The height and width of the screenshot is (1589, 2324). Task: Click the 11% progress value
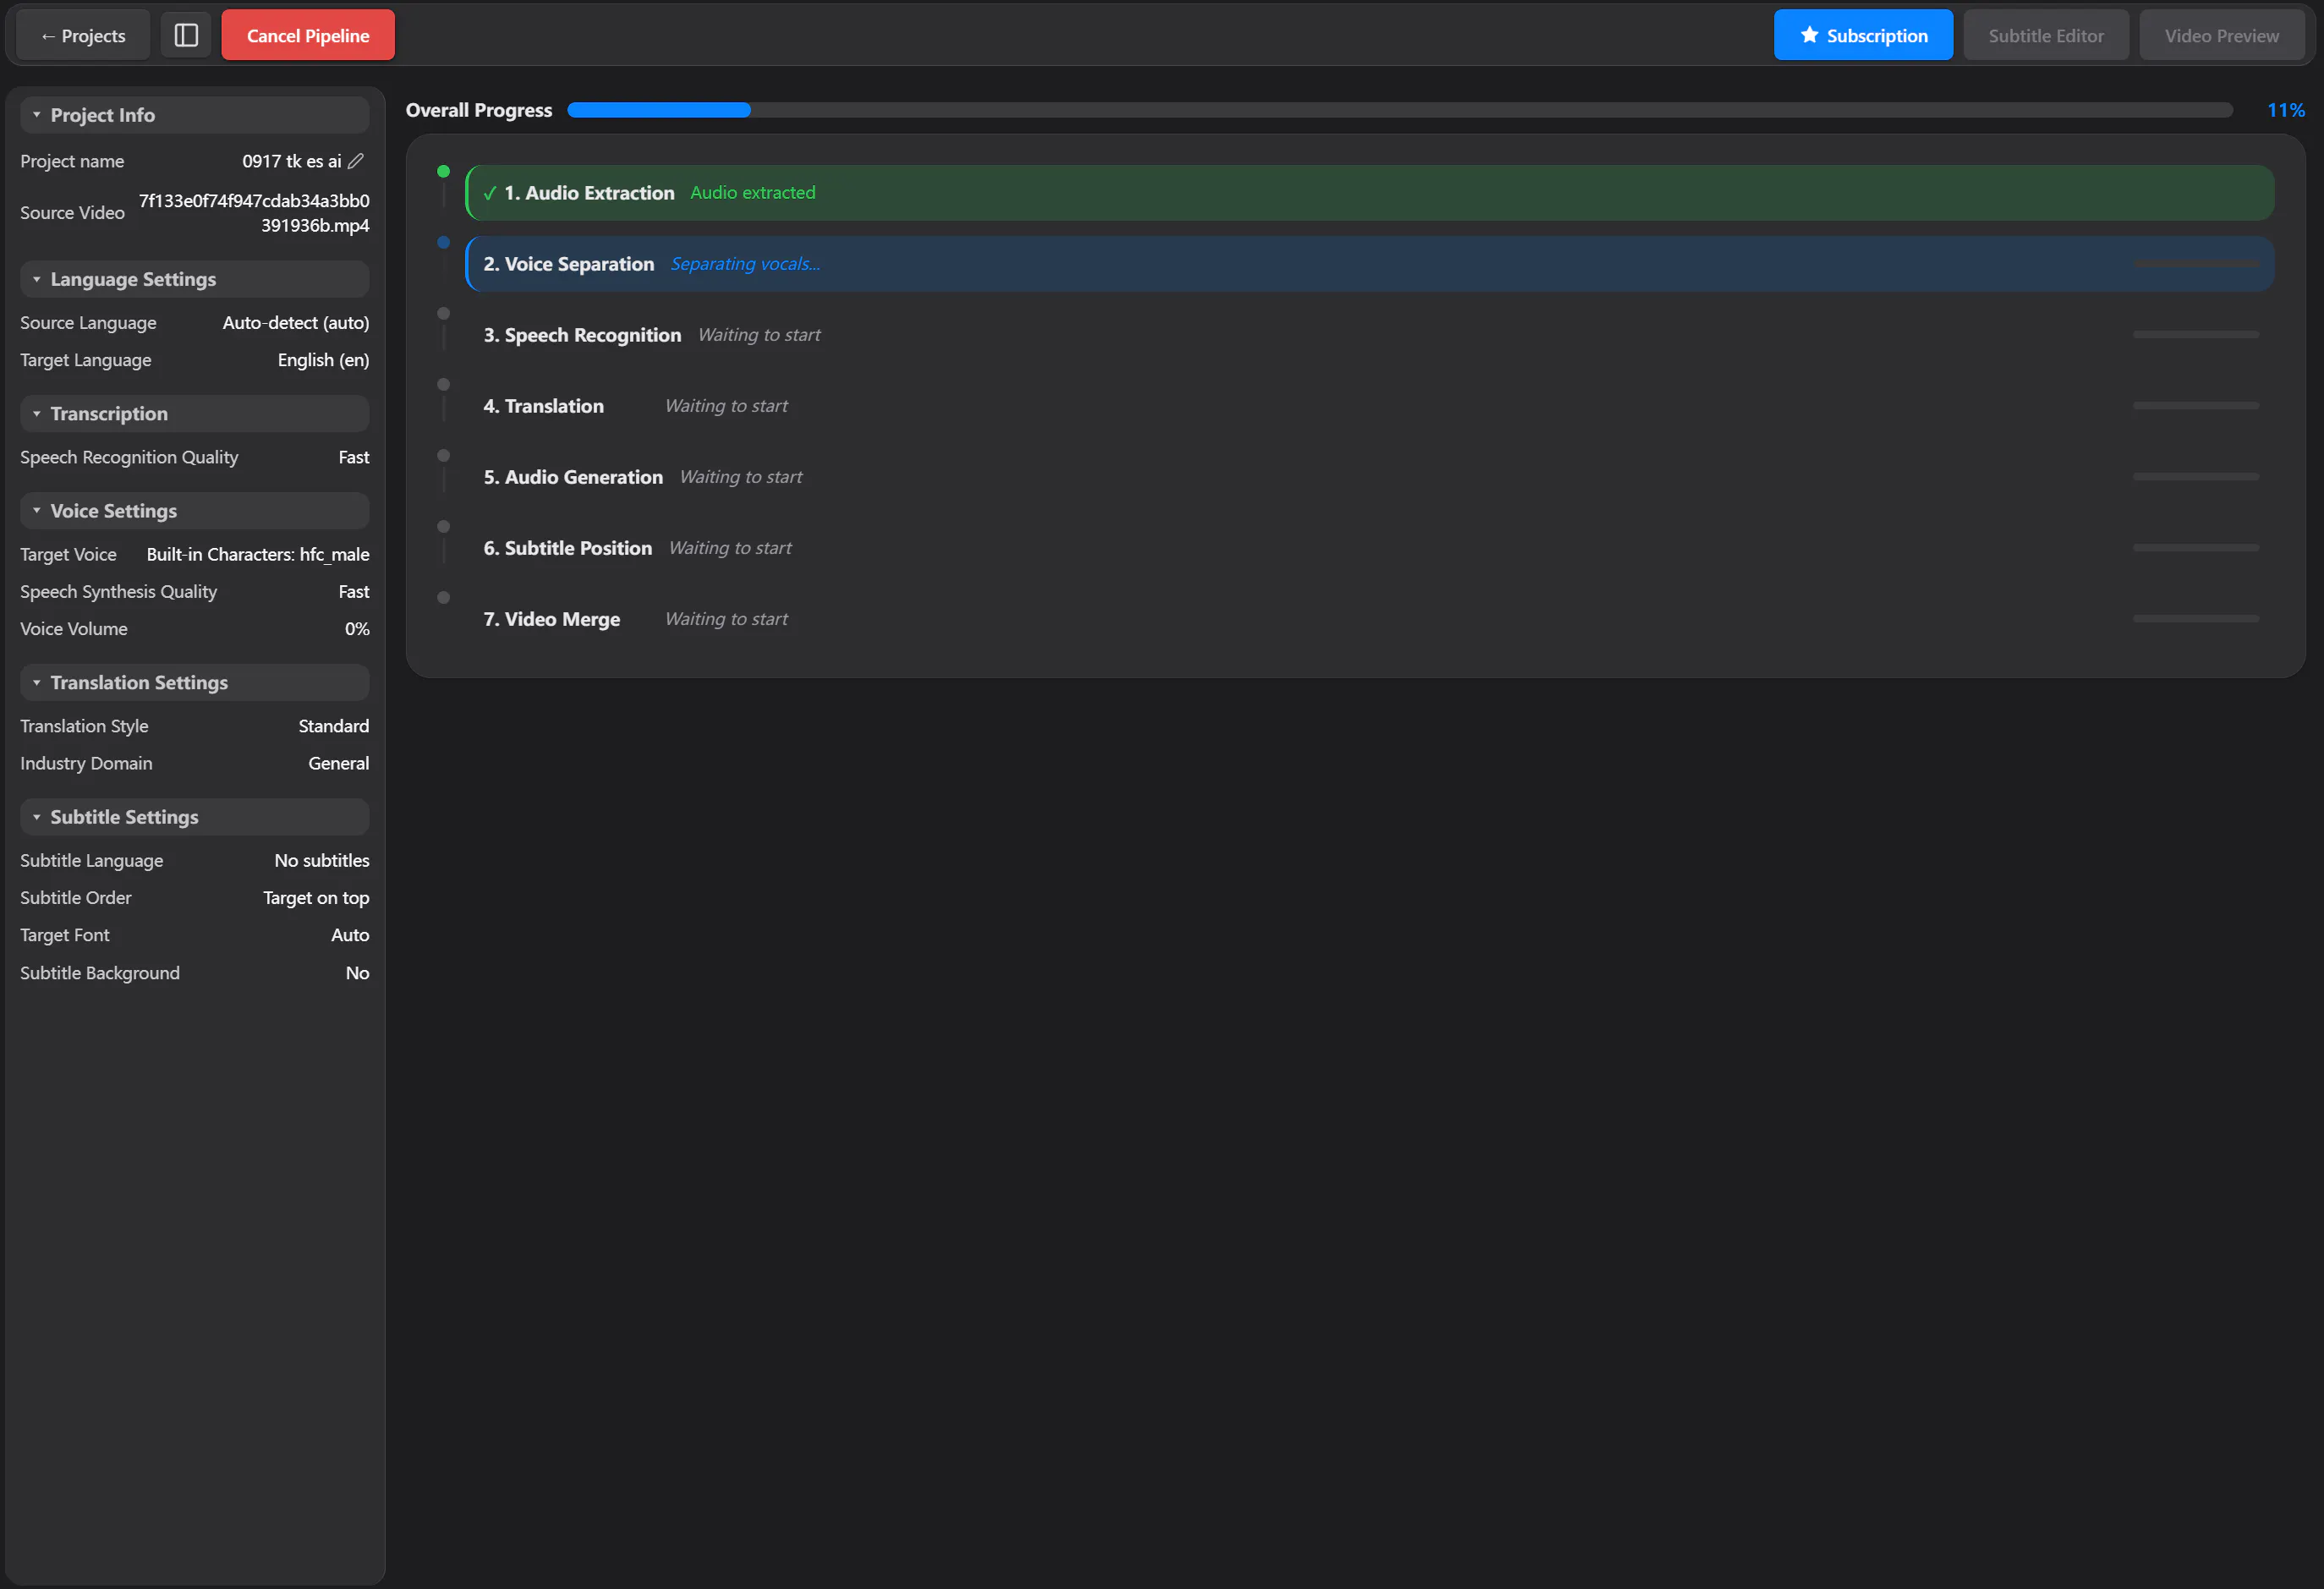tap(2285, 110)
